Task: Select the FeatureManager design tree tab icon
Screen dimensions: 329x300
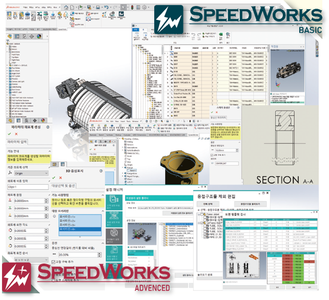Action: [x=9, y=36]
